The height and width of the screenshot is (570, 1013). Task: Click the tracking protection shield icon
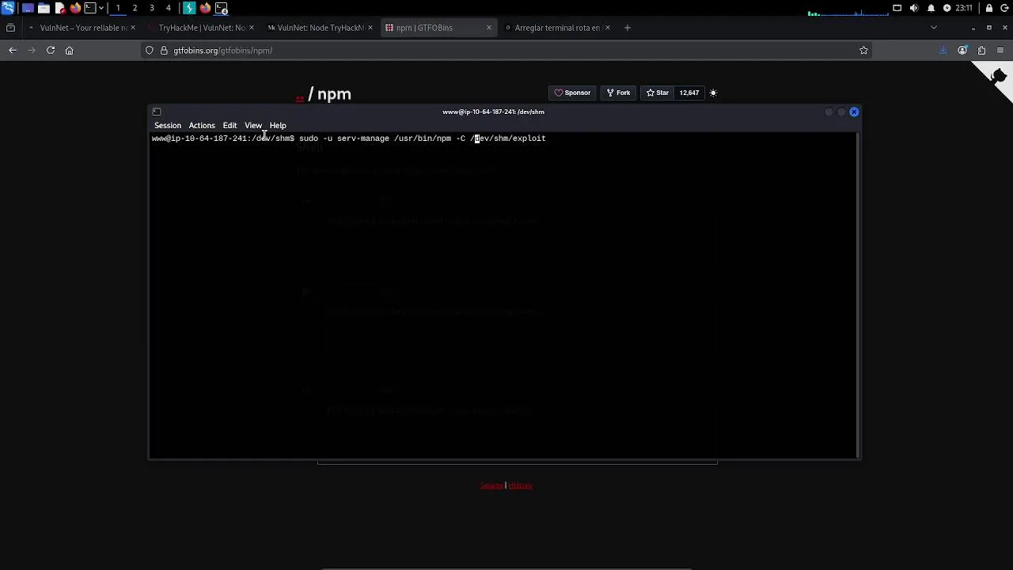(149, 51)
